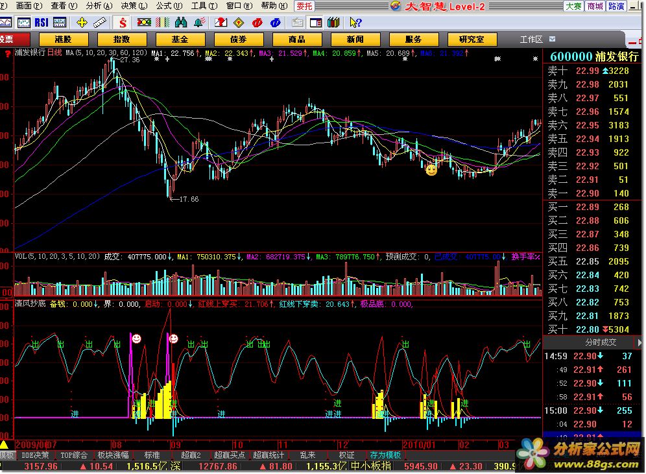Select the 研究室 category button
This screenshot has height=474, width=646.
click(472, 40)
